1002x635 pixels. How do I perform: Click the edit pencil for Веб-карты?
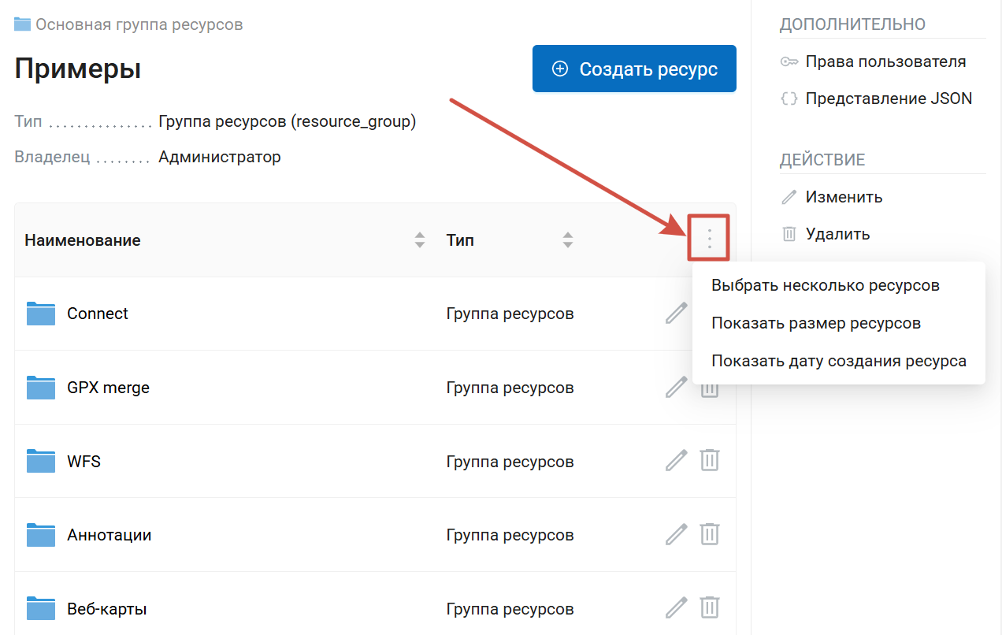pos(676,608)
